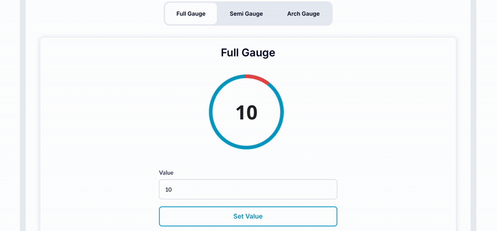This screenshot has height=231, width=497.
Task: Switch to the Semi Gauge tab
Action: (x=246, y=14)
